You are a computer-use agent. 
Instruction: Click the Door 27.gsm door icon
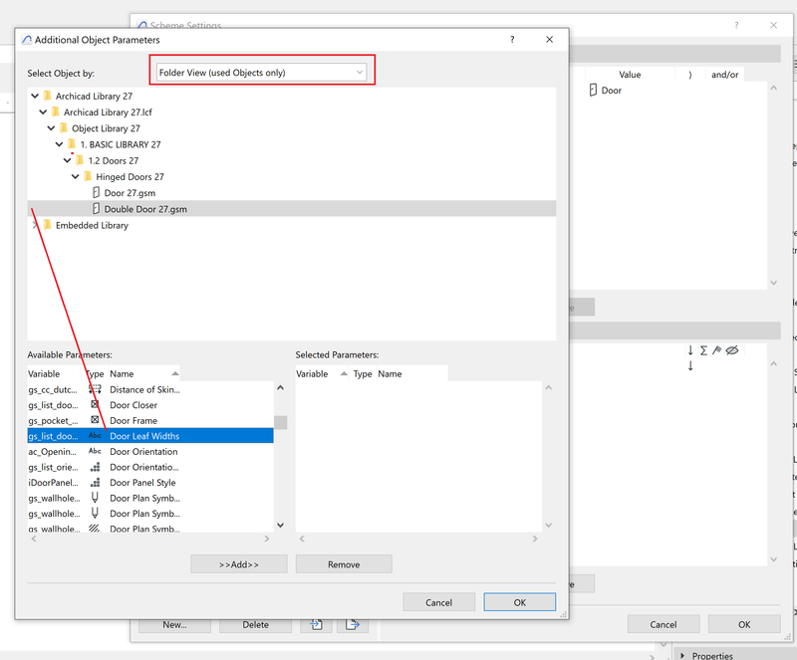point(96,192)
